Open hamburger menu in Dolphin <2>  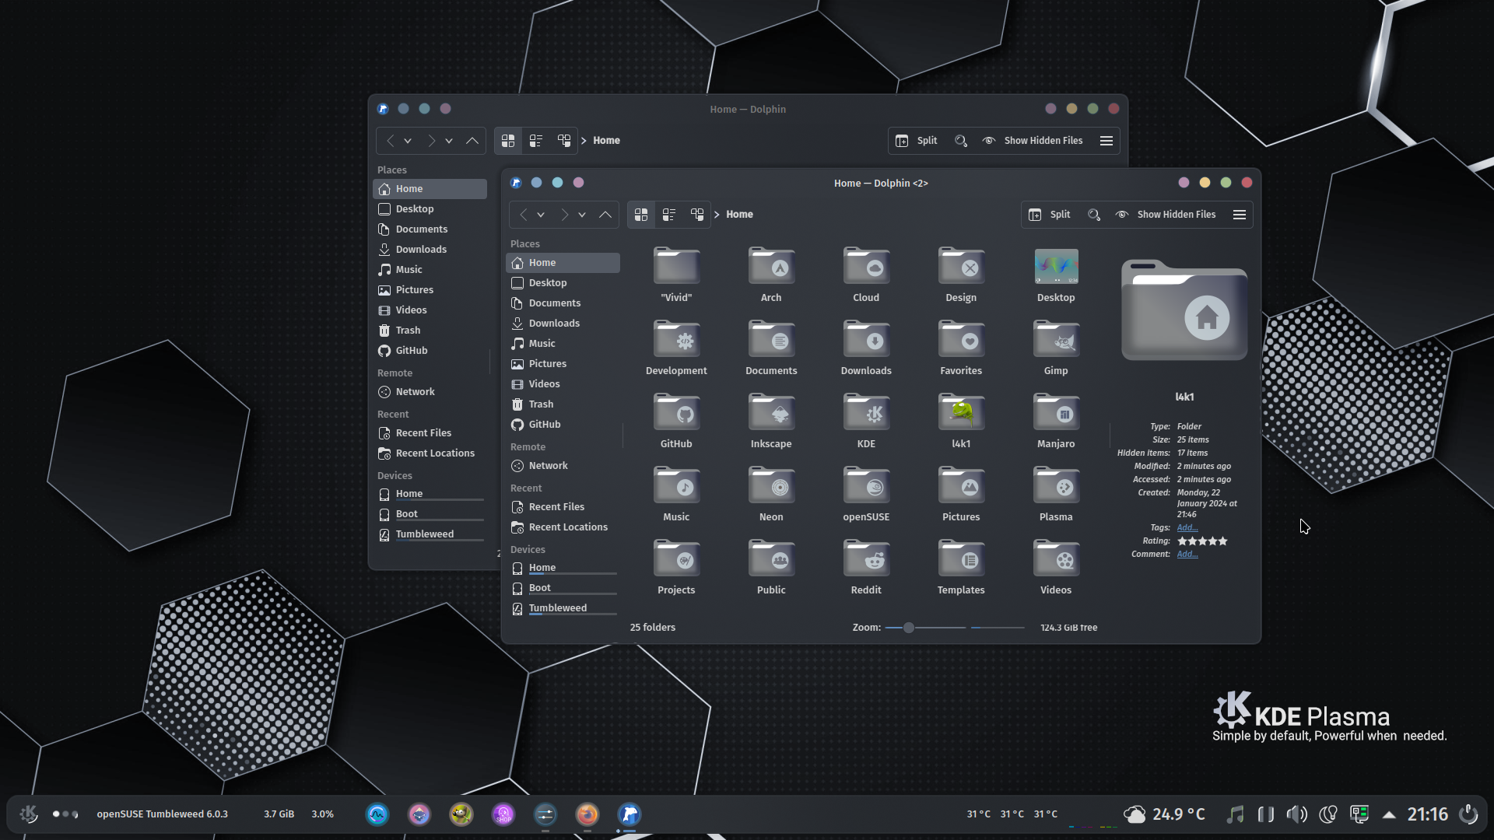coord(1240,215)
